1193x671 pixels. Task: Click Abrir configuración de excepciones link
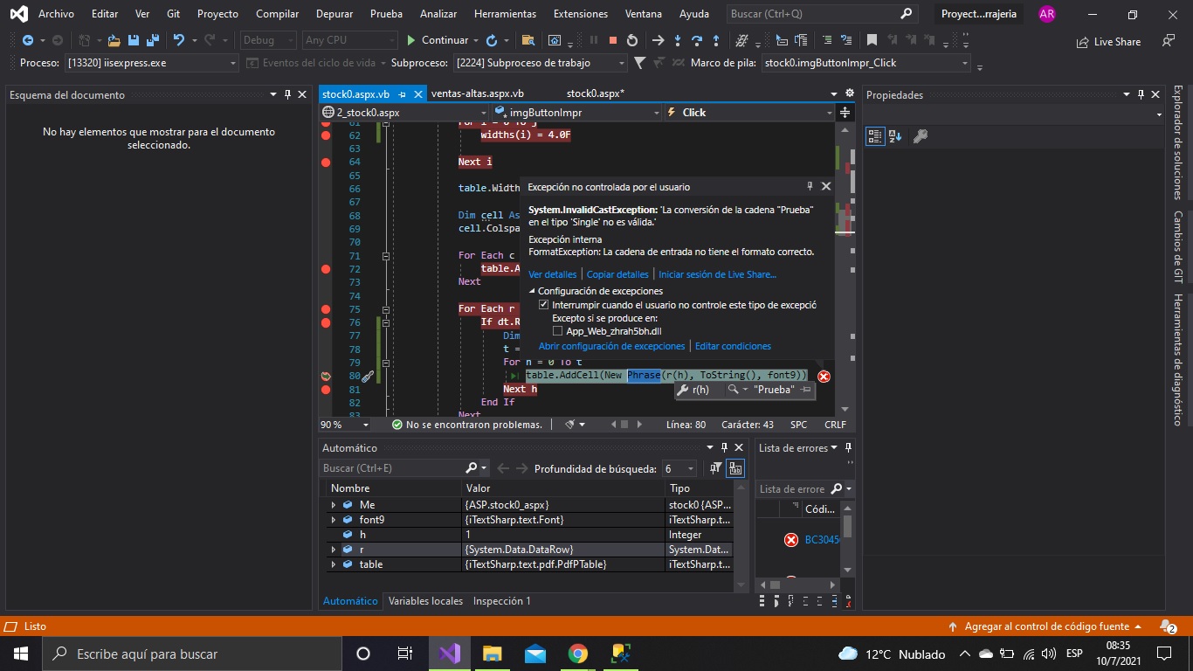pyautogui.click(x=611, y=347)
